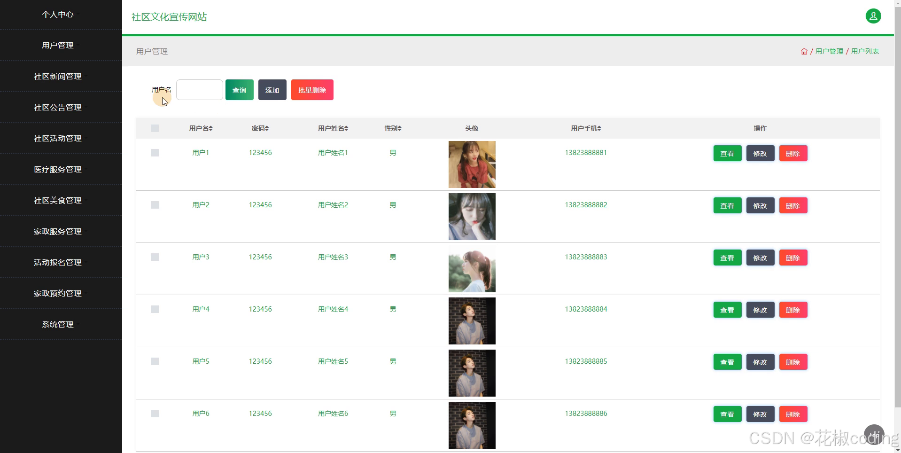The width and height of the screenshot is (901, 453).
Task: Click 修改 for 用户2
Action: [x=760, y=205]
